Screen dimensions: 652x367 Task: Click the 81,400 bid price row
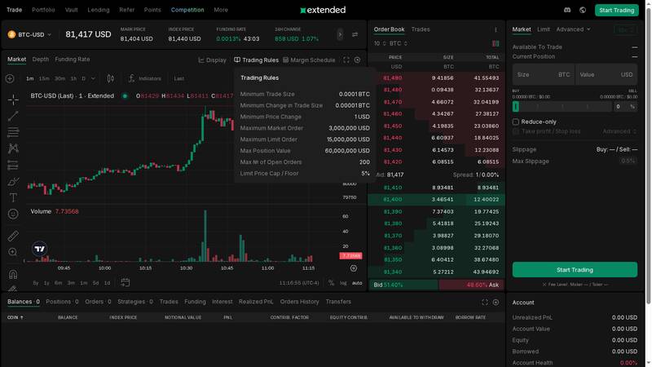pos(436,200)
